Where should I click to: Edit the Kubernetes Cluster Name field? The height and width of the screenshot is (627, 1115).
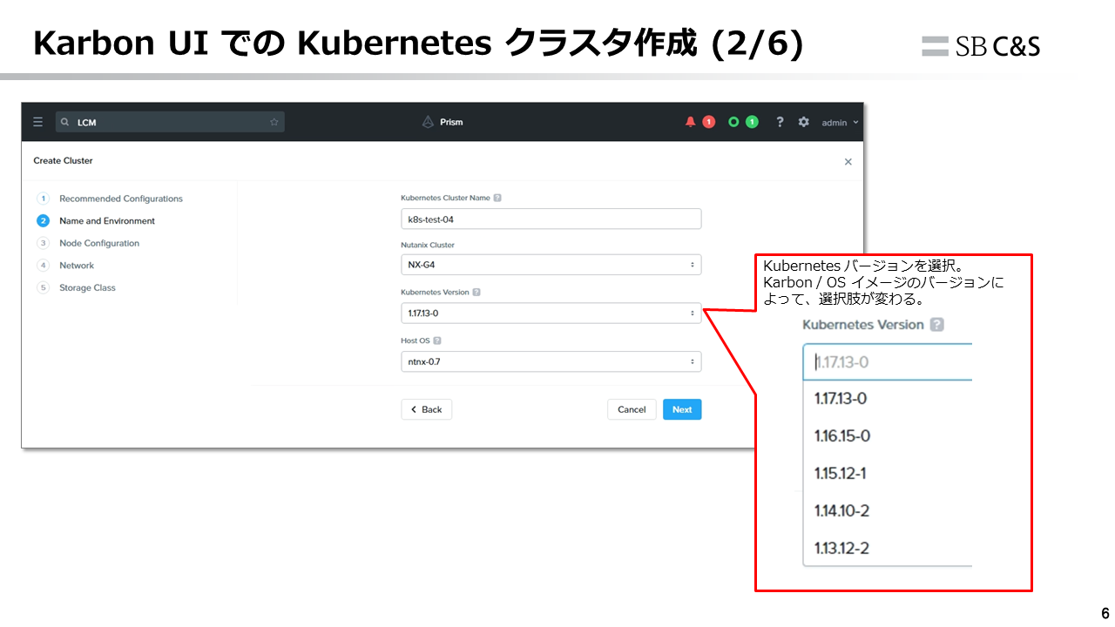[551, 219]
